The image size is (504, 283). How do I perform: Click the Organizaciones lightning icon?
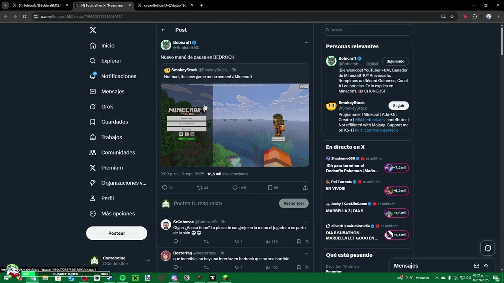[93, 183]
